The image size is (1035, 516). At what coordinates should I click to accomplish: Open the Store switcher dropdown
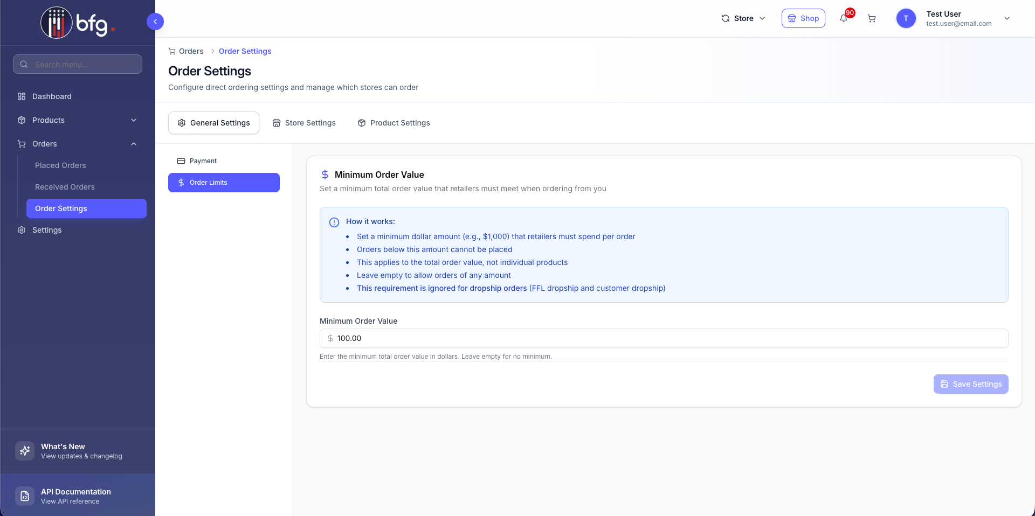(x=743, y=18)
